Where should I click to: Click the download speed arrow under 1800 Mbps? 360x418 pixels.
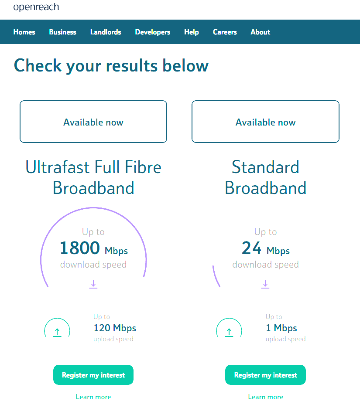click(93, 284)
